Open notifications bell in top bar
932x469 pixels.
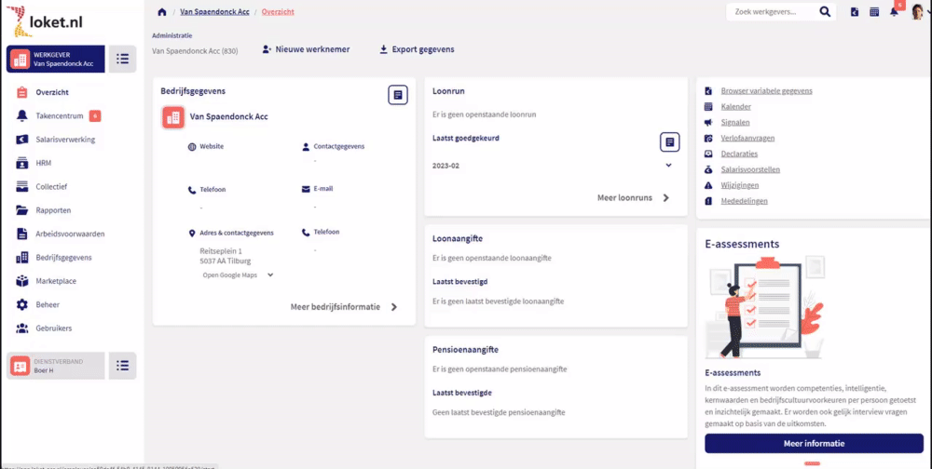894,12
